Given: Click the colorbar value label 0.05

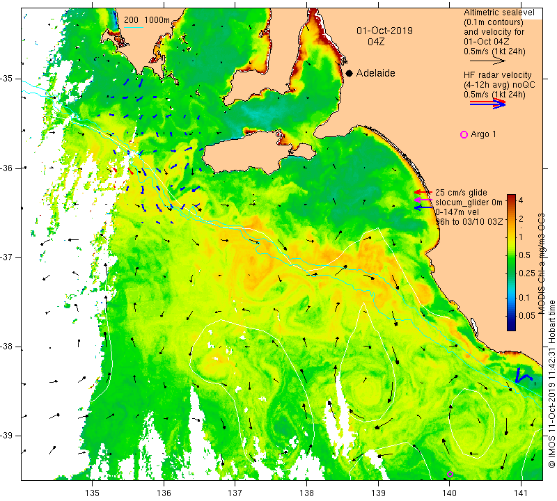Looking at the screenshot, I should coord(527,316).
